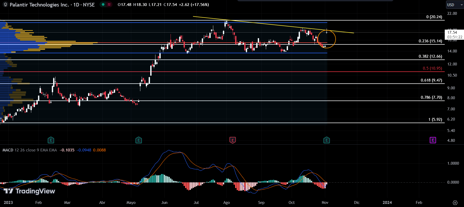Click the 9.00 price axis label
Viewport: 464px width, 207px height.
pyautogui.click(x=451, y=88)
